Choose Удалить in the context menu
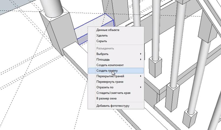Viewport: 221px width, 130px height. click(x=116, y=36)
